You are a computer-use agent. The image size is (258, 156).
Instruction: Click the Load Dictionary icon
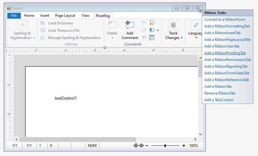click(x=43, y=23)
